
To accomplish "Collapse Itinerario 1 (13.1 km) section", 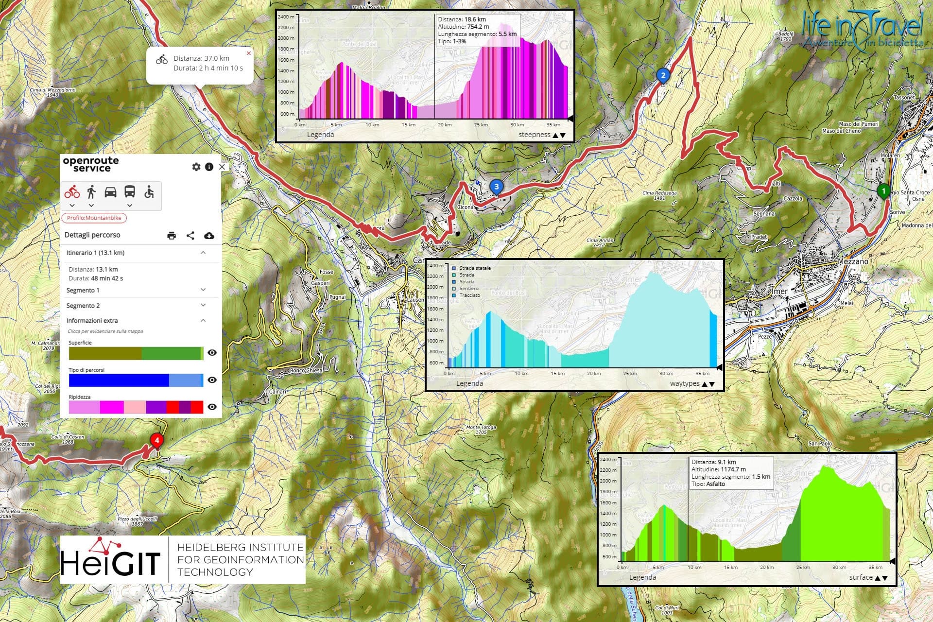I will pyautogui.click(x=203, y=253).
